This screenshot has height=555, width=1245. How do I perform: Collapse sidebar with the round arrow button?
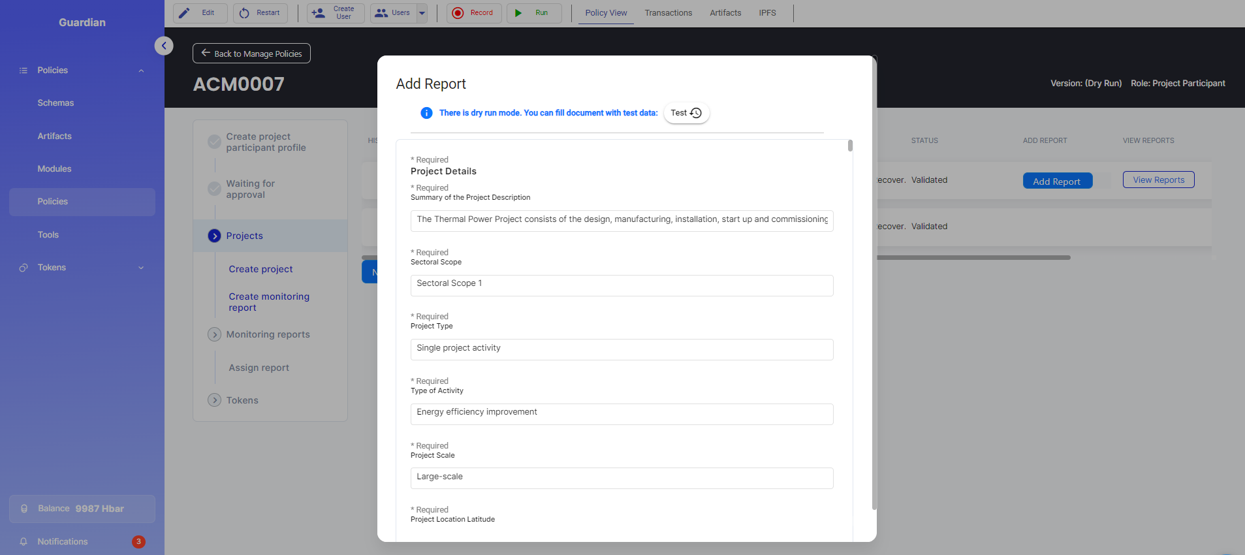point(164,46)
